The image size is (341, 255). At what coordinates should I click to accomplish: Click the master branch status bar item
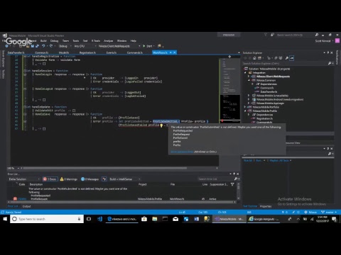click(x=329, y=212)
